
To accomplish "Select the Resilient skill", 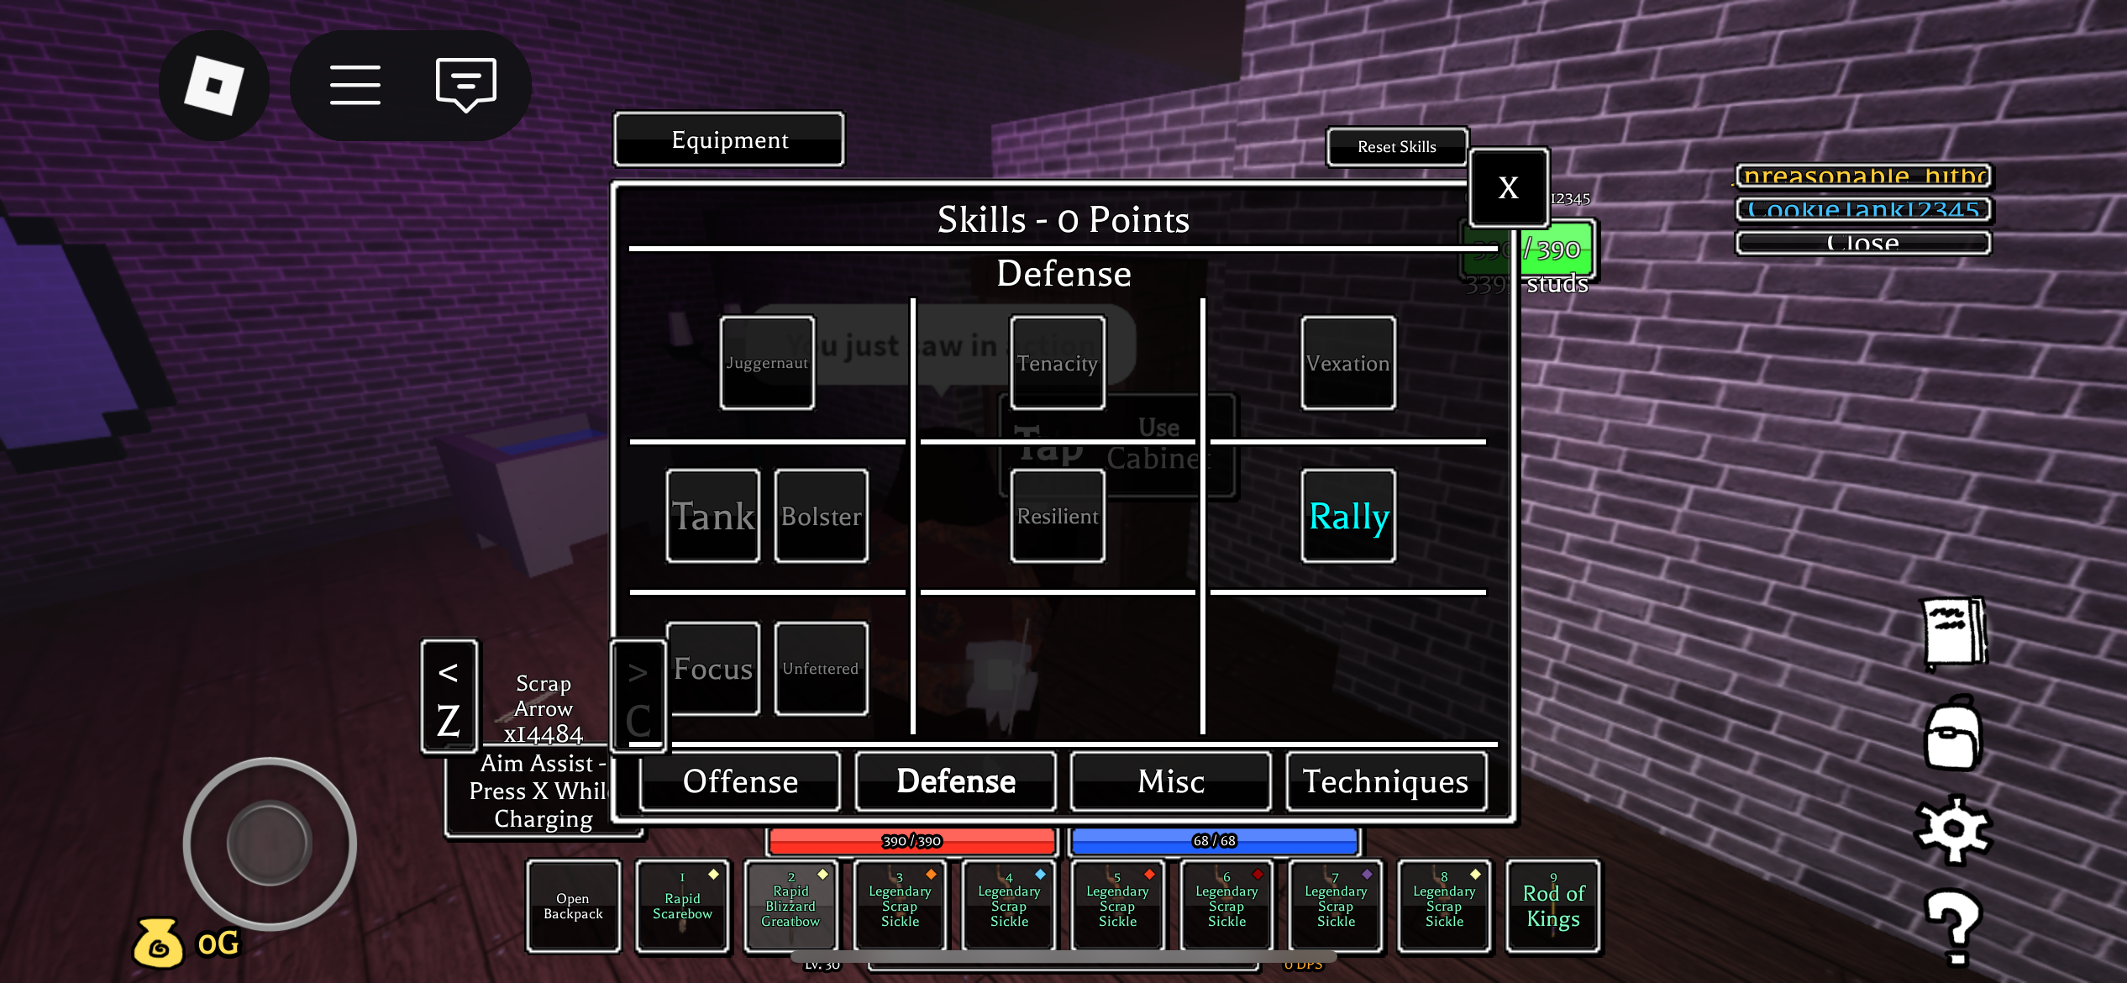I will coord(1058,516).
